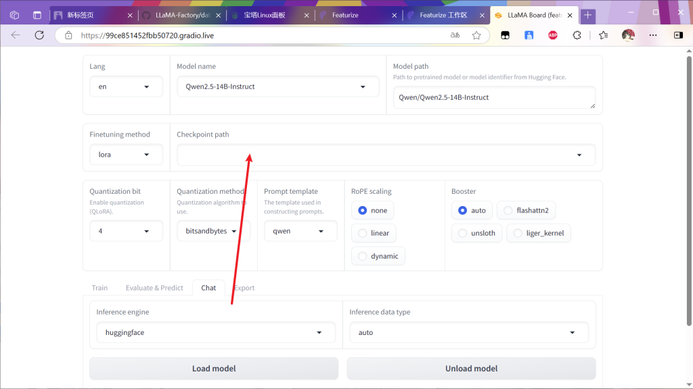The width and height of the screenshot is (693, 389).
Task: Toggle the browser sidebar icon
Action: click(678, 35)
